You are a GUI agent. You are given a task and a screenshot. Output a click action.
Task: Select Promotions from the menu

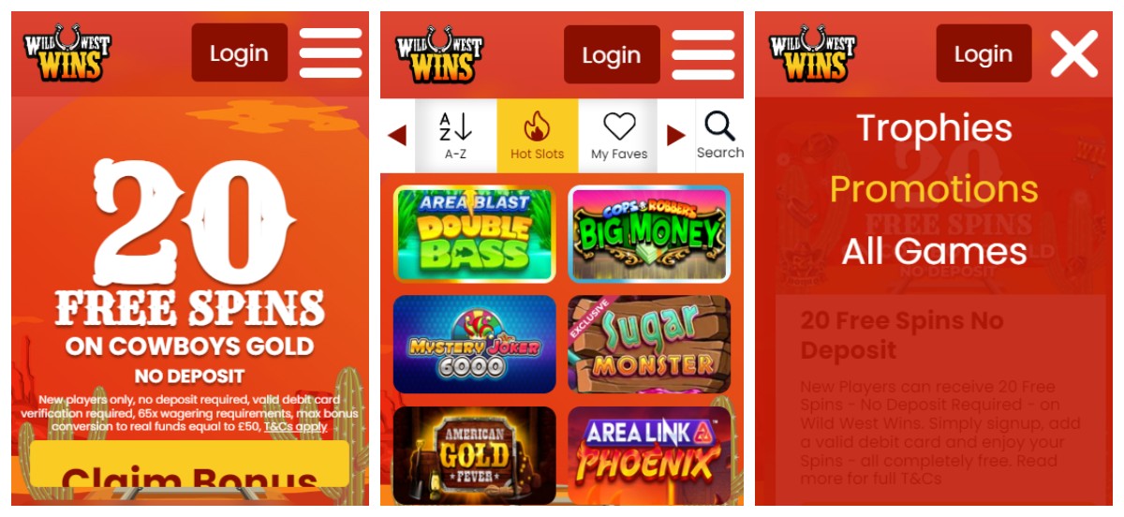934,189
